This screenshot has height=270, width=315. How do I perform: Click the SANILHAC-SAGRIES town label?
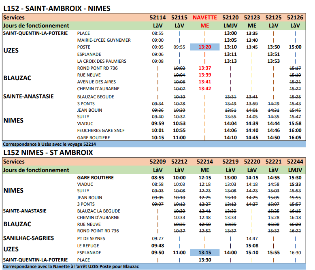tap(28, 238)
